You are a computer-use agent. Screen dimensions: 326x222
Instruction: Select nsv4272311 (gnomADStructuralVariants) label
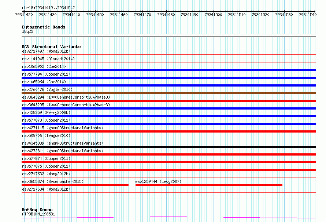pos(63,151)
